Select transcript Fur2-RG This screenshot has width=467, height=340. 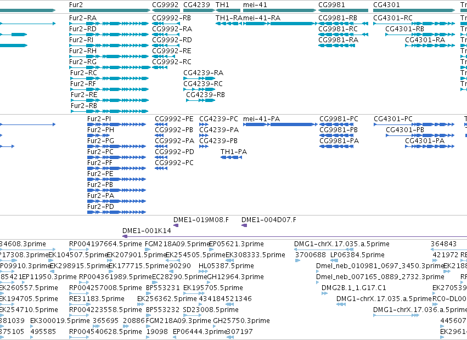110,67
